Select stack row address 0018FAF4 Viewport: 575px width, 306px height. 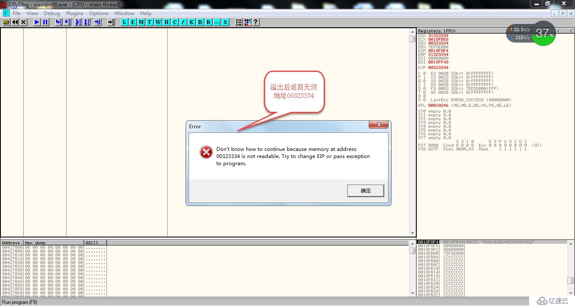pos(428,242)
